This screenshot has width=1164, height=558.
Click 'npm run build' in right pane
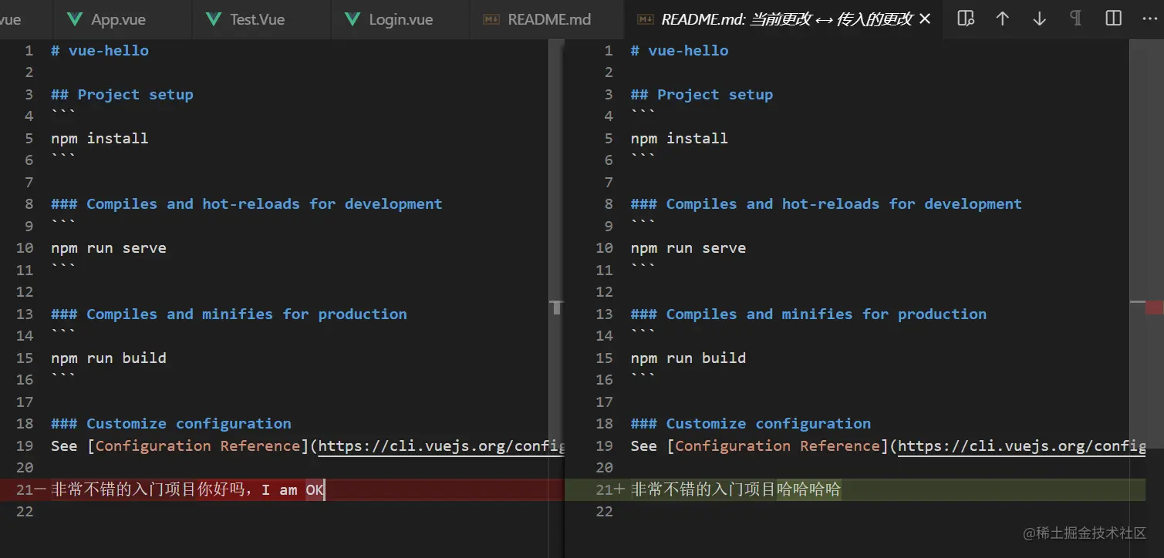tap(688, 358)
